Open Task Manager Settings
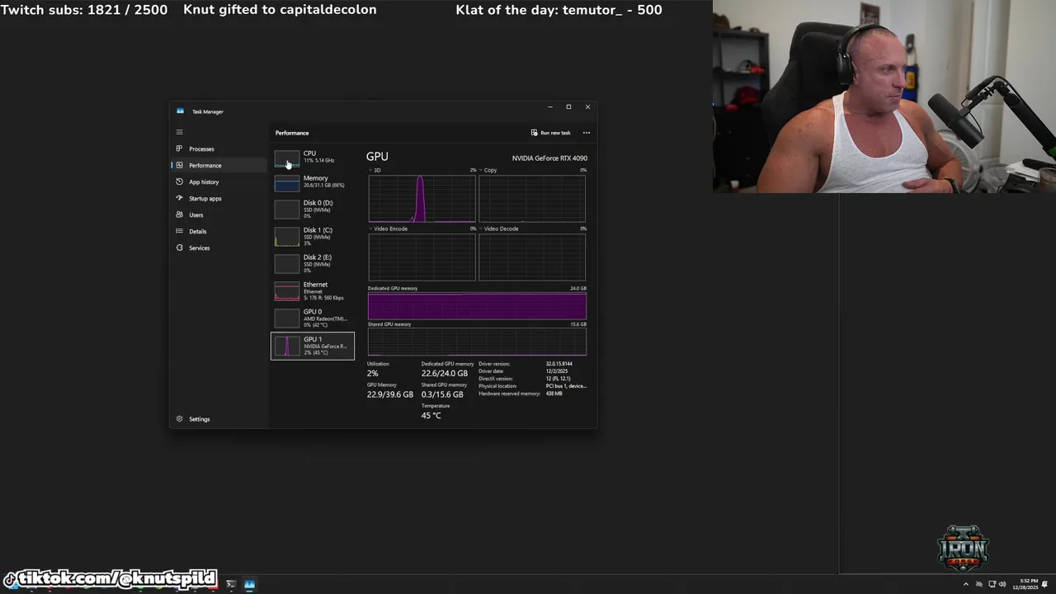This screenshot has height=594, width=1056. click(x=219, y=419)
